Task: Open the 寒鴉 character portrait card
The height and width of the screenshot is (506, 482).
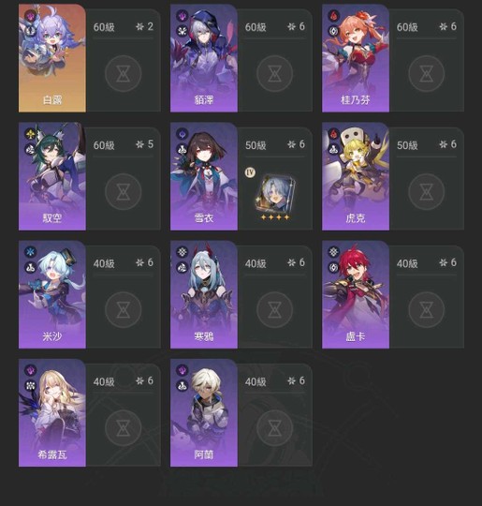Action: 204,294
